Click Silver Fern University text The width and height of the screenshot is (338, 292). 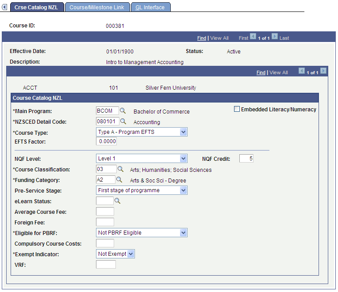click(x=171, y=88)
